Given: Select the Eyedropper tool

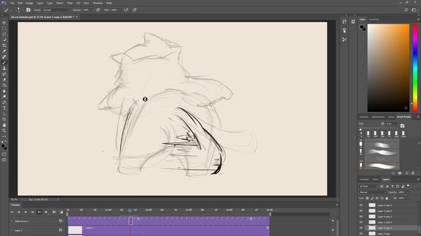Looking at the screenshot, I should point(4,51).
